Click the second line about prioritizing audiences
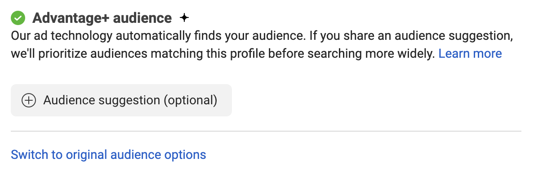The width and height of the screenshot is (534, 171). [x=223, y=54]
